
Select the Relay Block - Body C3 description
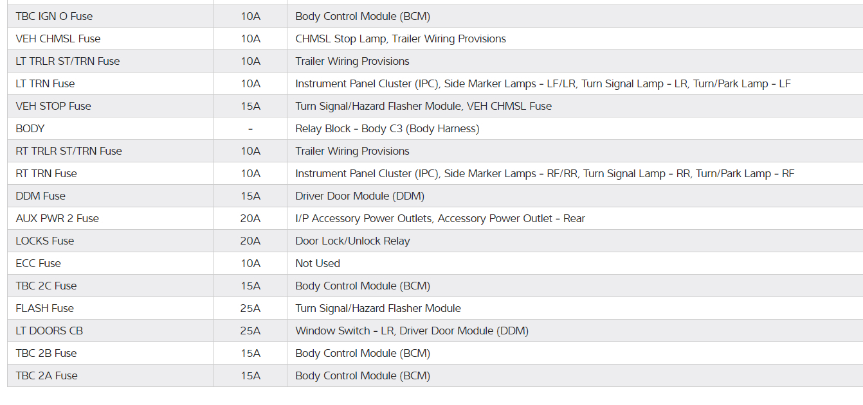387,128
